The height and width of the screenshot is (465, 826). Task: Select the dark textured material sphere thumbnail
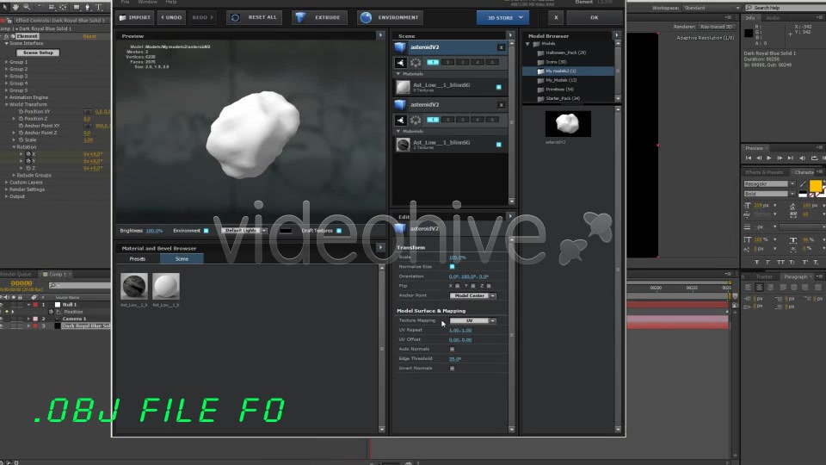[x=134, y=286]
